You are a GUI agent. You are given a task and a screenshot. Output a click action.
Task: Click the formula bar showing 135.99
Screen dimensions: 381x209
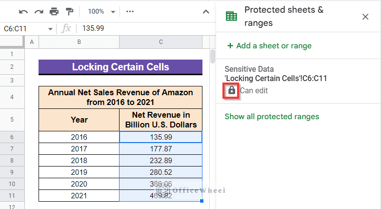pyautogui.click(x=146, y=28)
